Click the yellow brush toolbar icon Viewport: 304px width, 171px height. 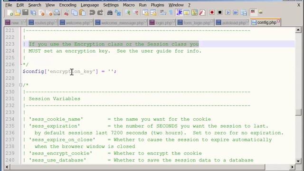click(x=194, y=13)
